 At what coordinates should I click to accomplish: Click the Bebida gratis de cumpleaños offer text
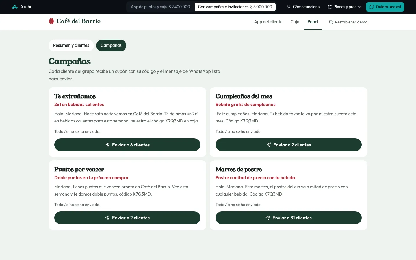coord(246,105)
